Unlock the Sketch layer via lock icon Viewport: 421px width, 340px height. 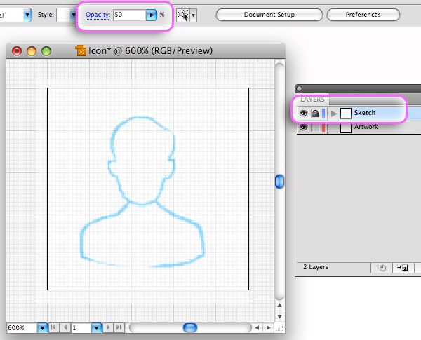point(315,114)
